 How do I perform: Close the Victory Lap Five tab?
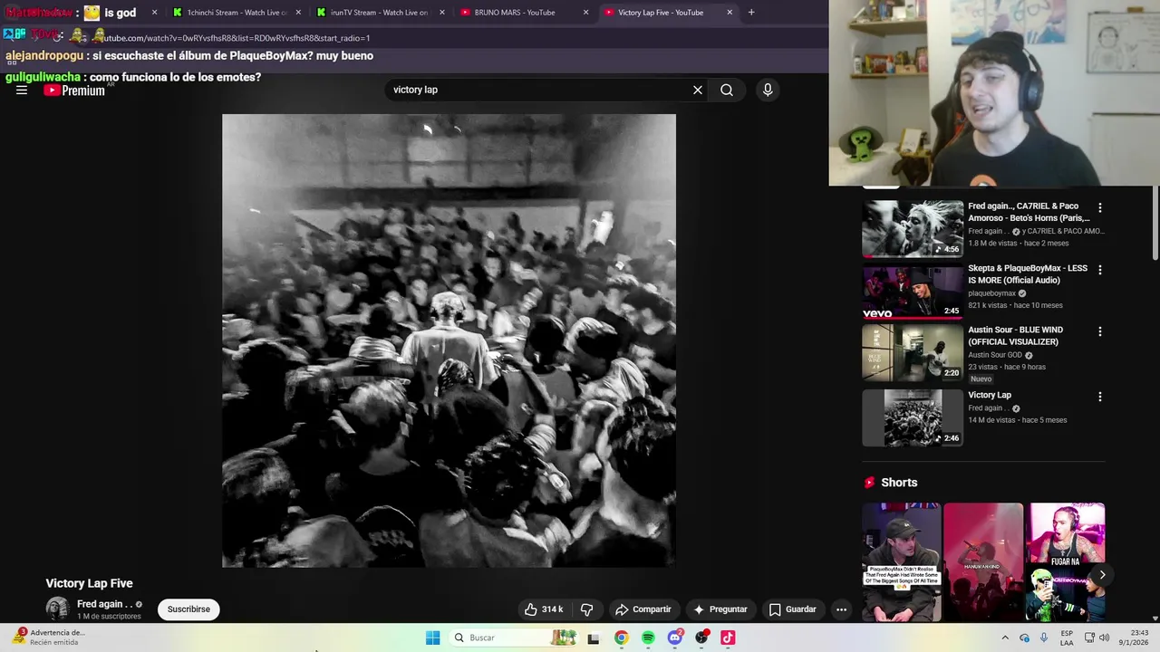(730, 13)
